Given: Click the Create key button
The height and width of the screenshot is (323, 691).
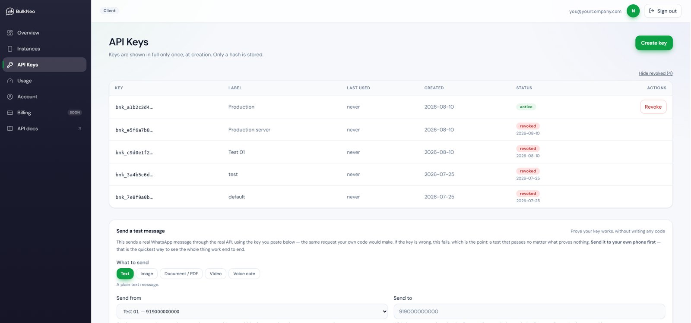Looking at the screenshot, I should click(x=654, y=43).
